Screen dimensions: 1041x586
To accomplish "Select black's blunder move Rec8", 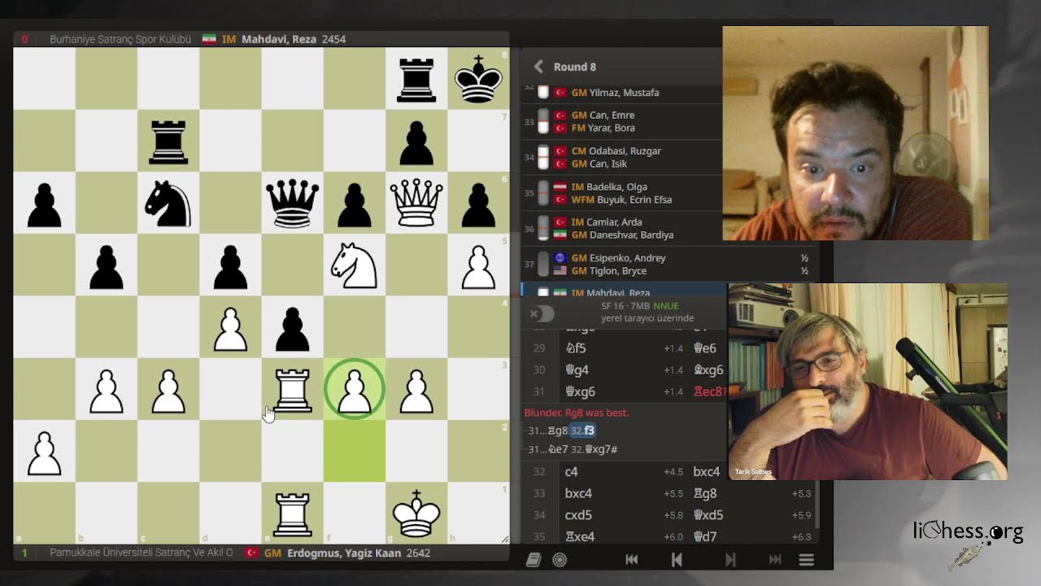I will coord(709,391).
